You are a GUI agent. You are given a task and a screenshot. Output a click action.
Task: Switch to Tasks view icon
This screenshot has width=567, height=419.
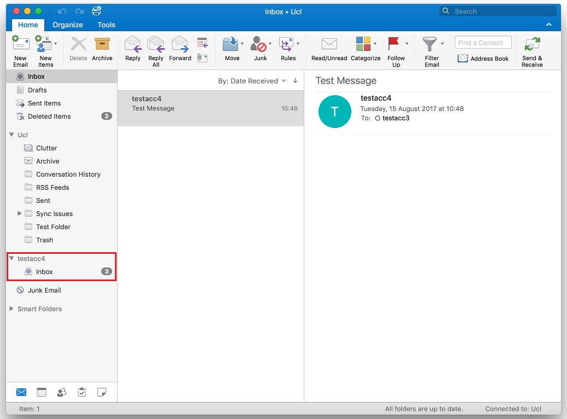pyautogui.click(x=82, y=392)
